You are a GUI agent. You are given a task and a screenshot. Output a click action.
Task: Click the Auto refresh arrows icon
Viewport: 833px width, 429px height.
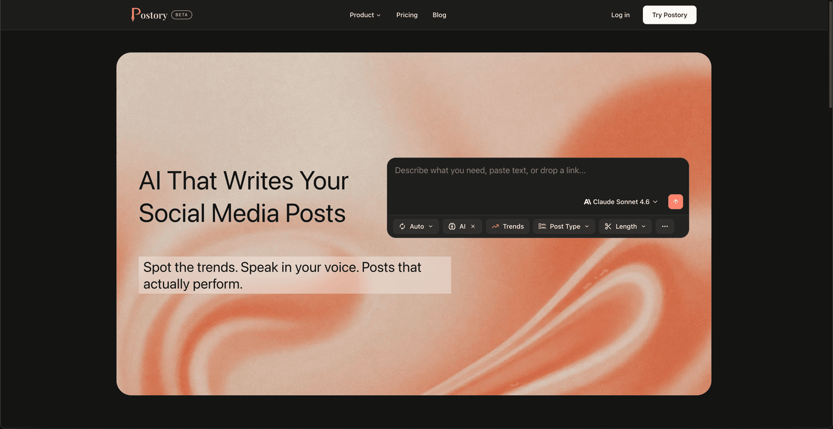[402, 226]
